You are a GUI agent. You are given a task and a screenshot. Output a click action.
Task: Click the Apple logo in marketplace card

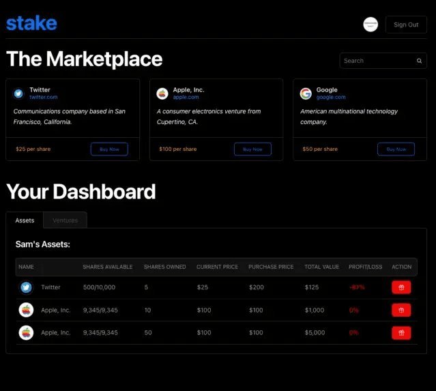point(162,93)
